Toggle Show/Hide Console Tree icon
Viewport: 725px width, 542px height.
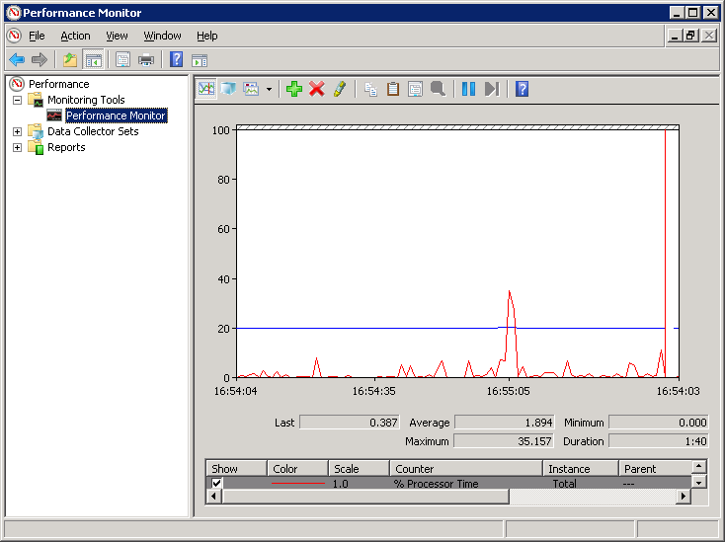94,60
